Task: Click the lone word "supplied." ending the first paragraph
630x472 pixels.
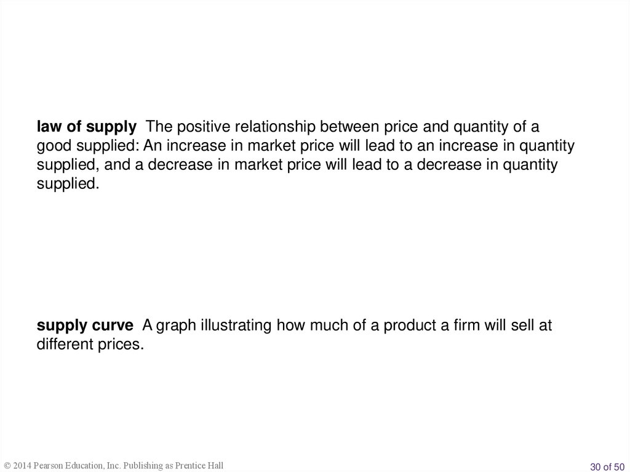Action: (67, 185)
